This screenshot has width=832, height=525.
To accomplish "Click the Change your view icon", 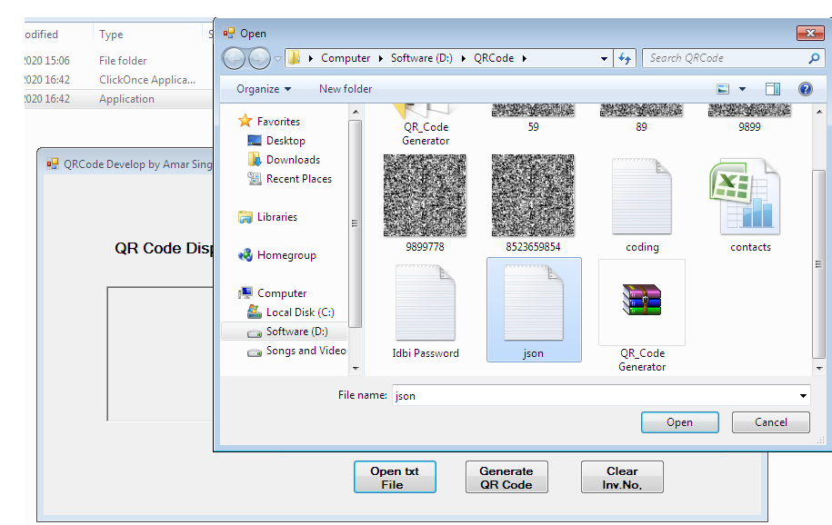I will point(723,89).
